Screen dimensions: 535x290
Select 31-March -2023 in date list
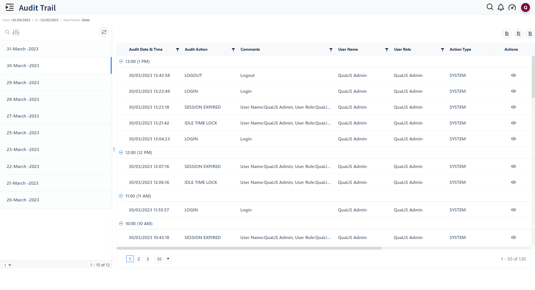(23, 49)
